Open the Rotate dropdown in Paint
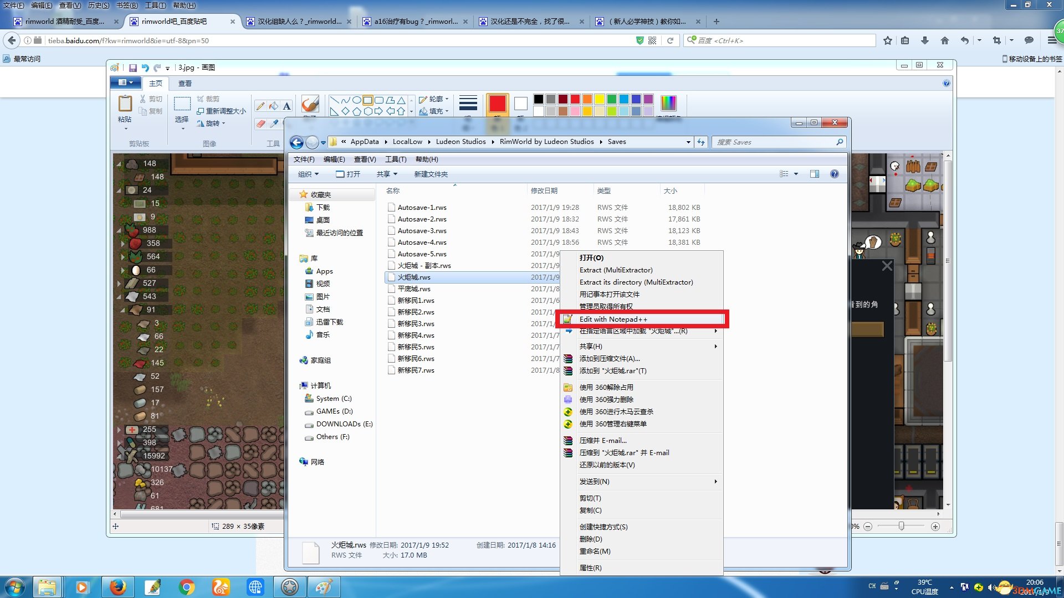Image resolution: width=1064 pixels, height=598 pixels. (x=211, y=123)
